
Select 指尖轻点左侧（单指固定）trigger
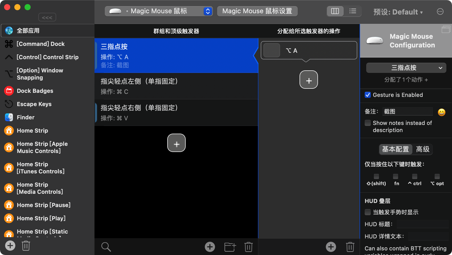point(176,86)
